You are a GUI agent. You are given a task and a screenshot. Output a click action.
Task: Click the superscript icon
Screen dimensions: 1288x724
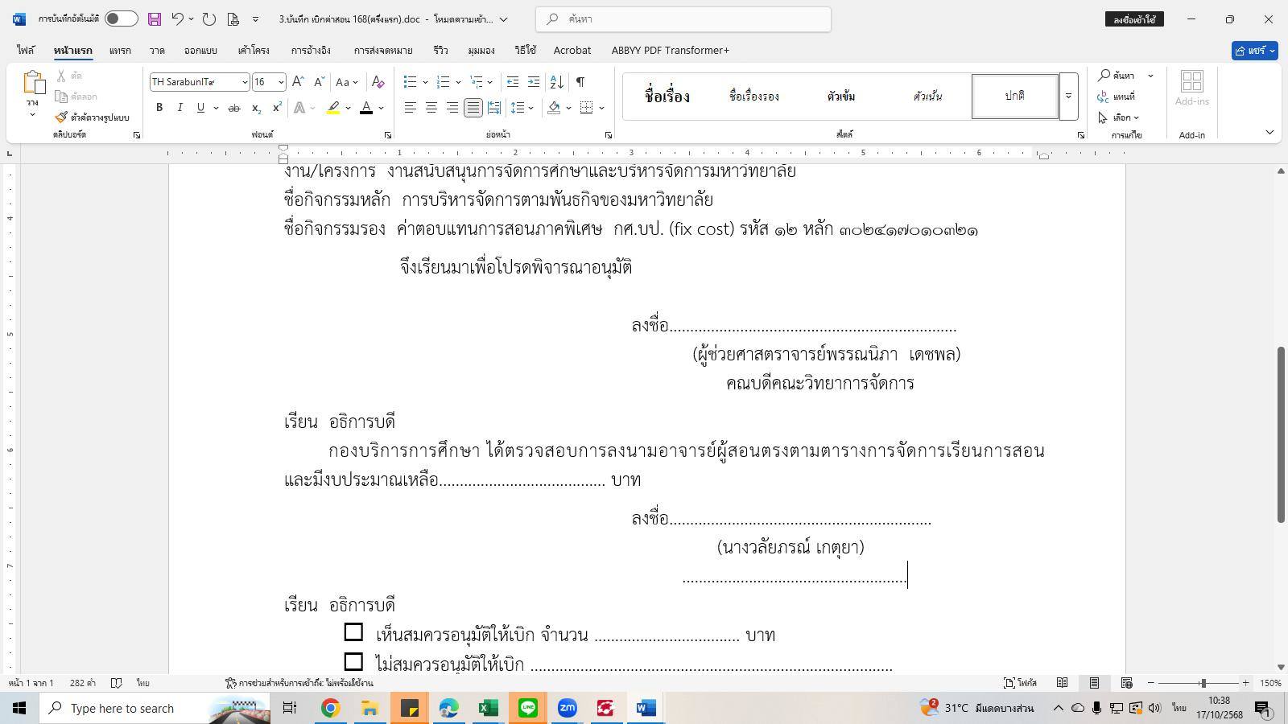[277, 108]
